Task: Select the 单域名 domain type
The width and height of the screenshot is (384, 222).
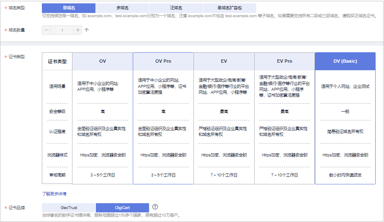Action: tap(69, 8)
